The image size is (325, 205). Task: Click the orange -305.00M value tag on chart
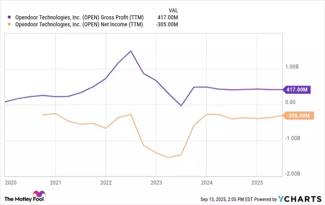click(x=298, y=116)
